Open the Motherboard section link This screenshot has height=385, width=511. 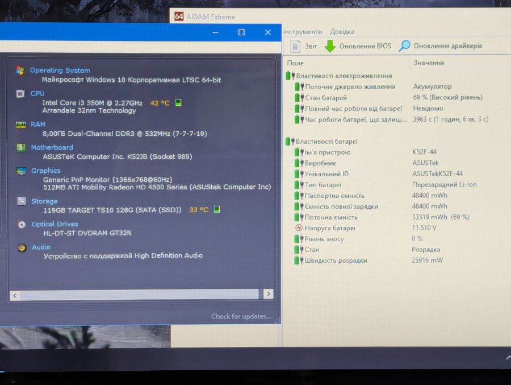pyautogui.click(x=52, y=148)
